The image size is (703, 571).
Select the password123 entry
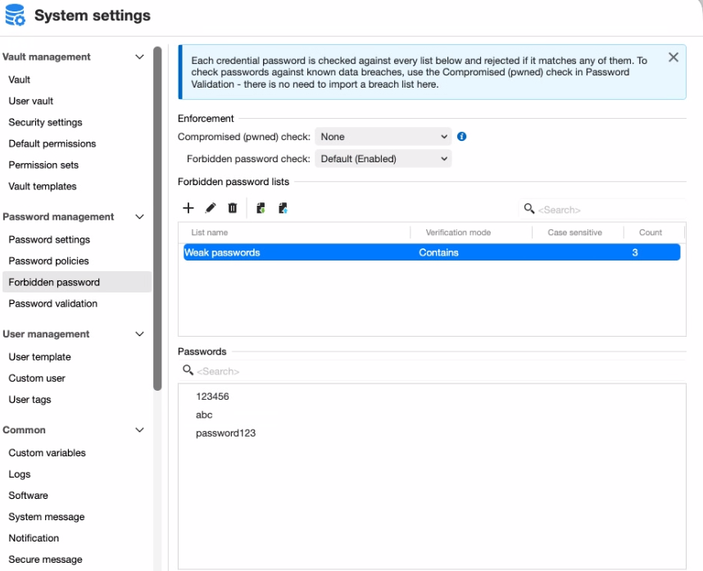(x=225, y=433)
